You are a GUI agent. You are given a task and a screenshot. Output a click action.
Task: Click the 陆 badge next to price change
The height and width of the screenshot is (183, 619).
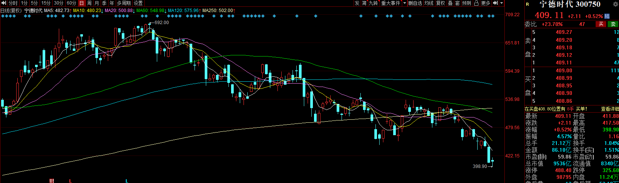click(607, 16)
